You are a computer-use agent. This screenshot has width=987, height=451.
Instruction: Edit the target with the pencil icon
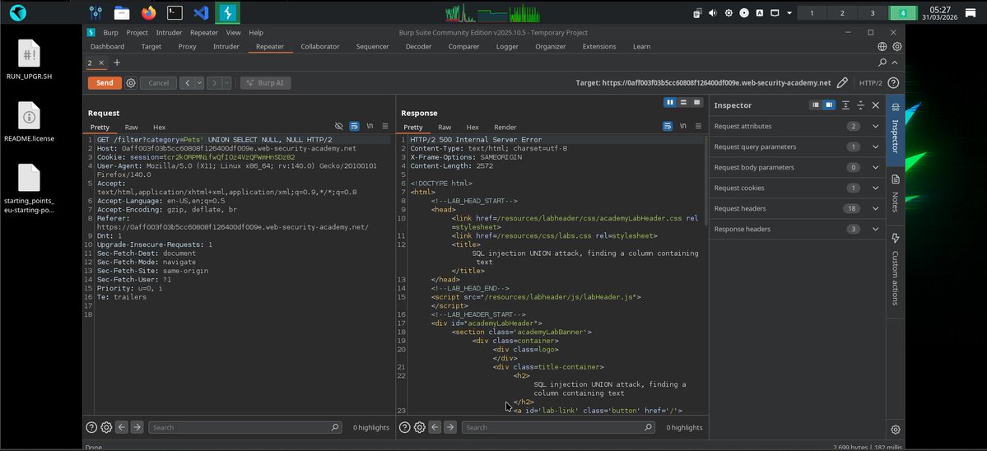(842, 83)
